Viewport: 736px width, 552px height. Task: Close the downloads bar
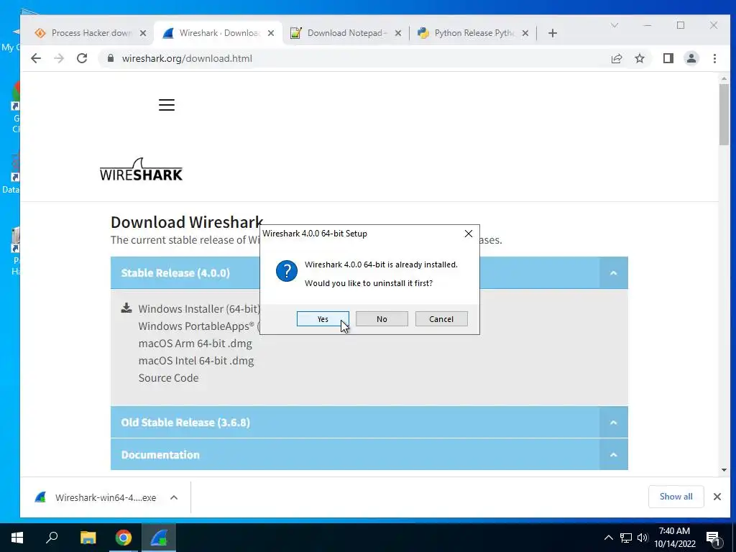click(x=717, y=497)
